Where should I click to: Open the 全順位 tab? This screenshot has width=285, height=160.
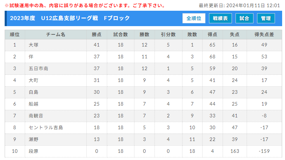(x=194, y=18)
